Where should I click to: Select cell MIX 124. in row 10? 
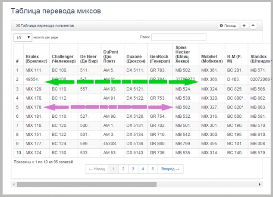point(36,153)
